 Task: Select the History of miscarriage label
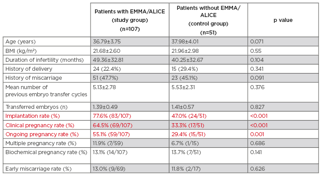(x=33, y=78)
